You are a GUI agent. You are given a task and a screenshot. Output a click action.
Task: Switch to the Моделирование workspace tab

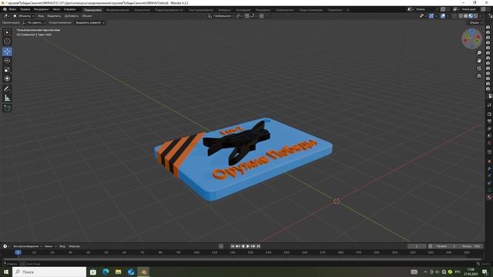pos(118,10)
